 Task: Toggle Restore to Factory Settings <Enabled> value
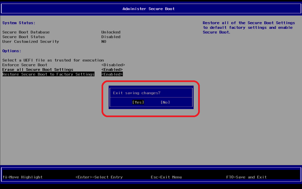tap(112, 74)
